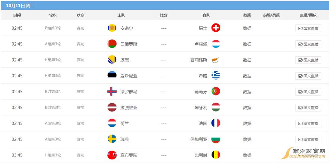Click the Andorra flag icon
Image resolution: width=330 pixels, height=163 pixels.
click(112, 28)
